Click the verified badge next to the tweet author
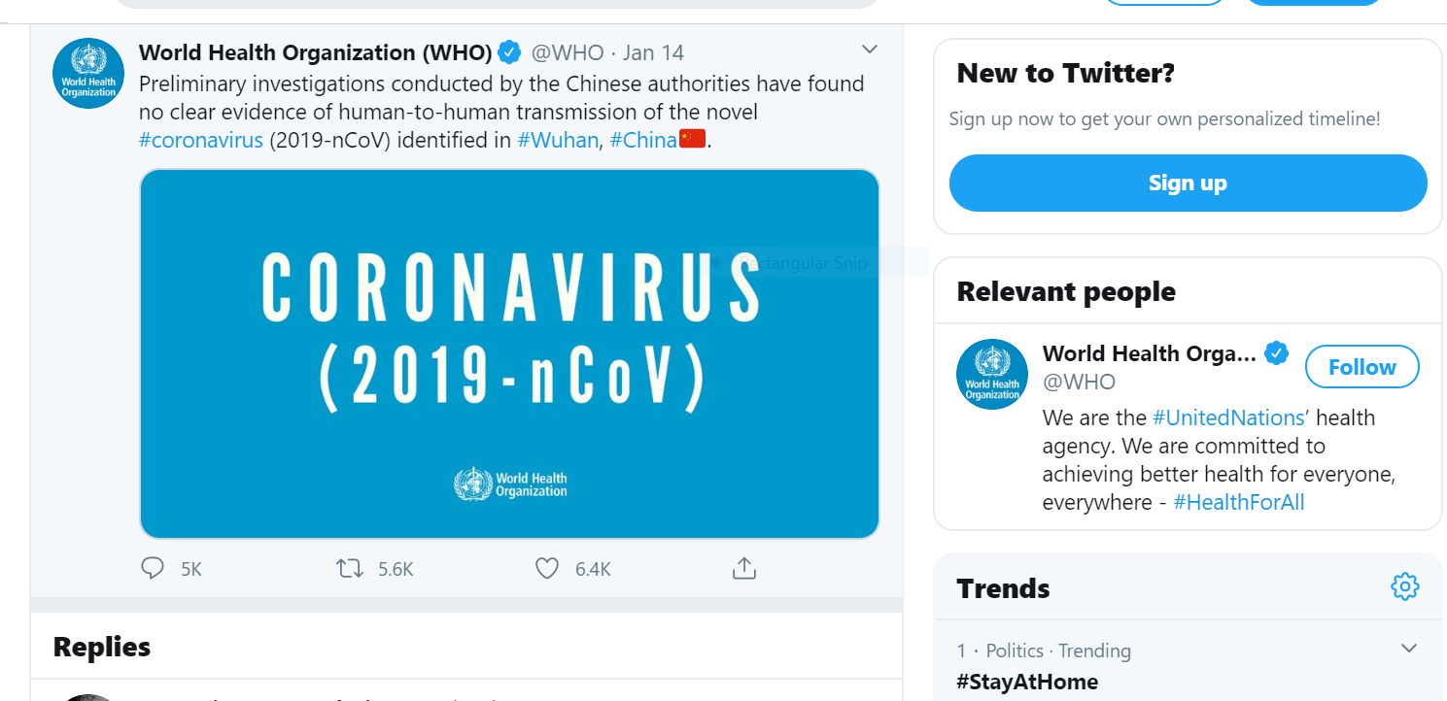This screenshot has width=1447, height=701. tap(509, 52)
